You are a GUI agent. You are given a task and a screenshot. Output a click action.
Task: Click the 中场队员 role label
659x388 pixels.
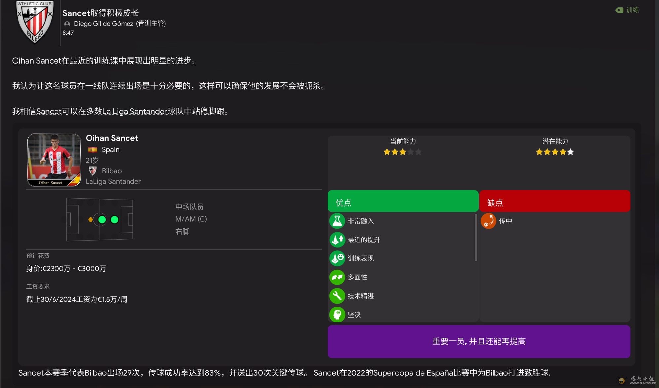(190, 207)
